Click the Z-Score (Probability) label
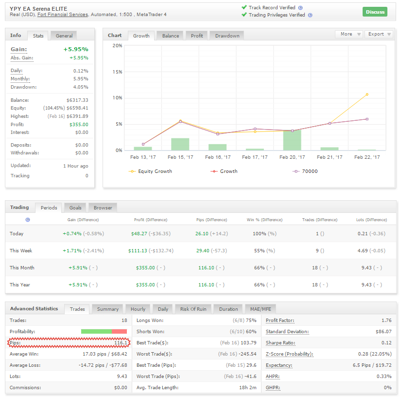This screenshot has height=397, width=401. 289,354
